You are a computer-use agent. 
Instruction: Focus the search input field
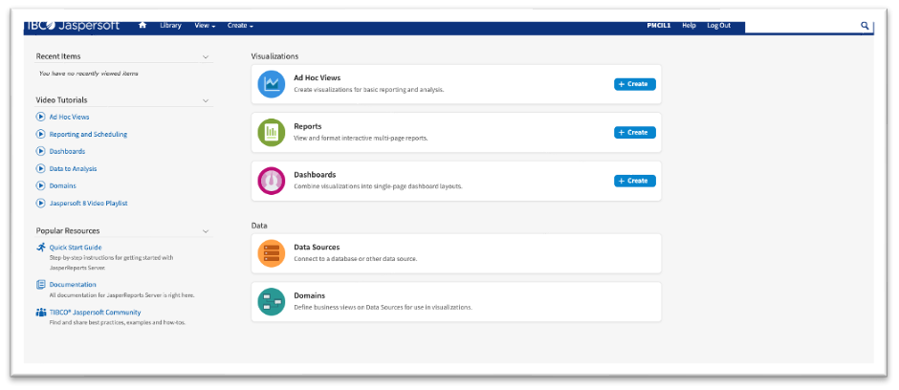(x=801, y=26)
